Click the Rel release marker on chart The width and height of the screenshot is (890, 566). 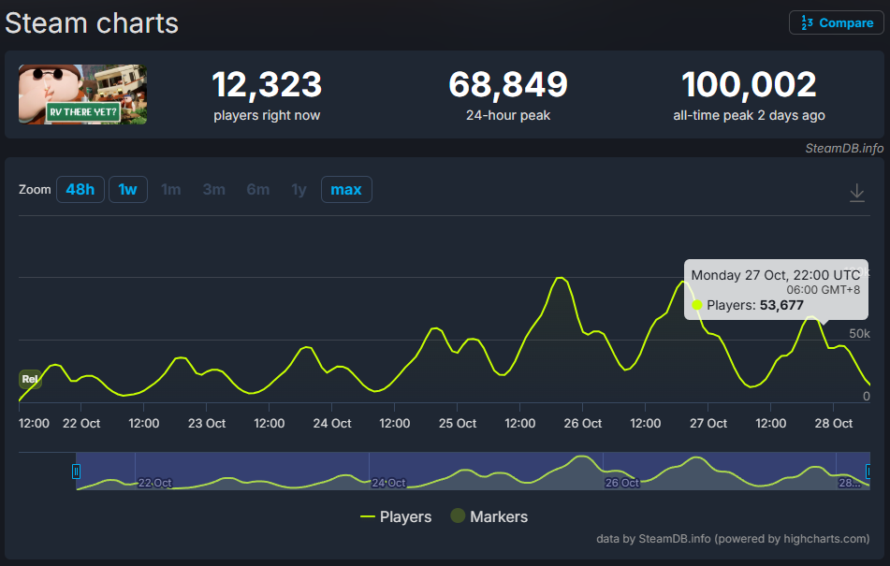[x=30, y=379]
